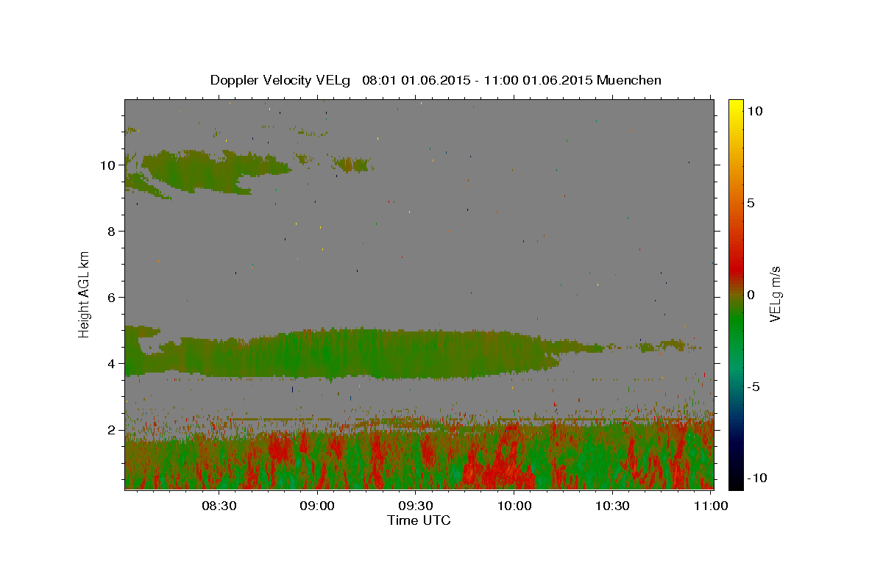Click the colorbar label '0'

point(751,295)
